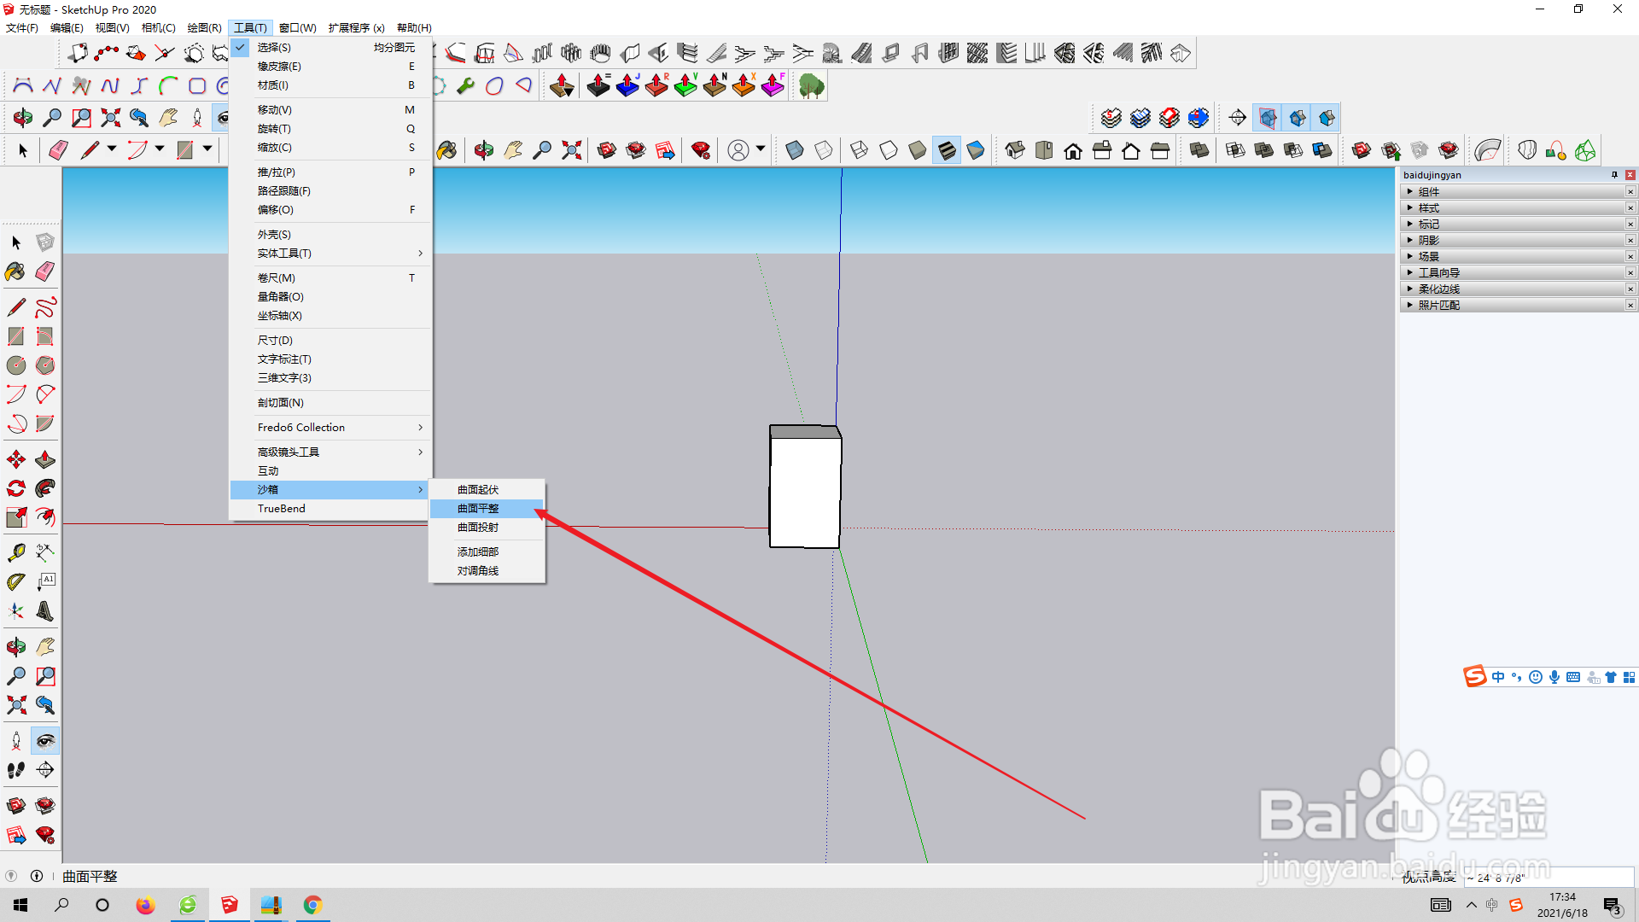Select the 3D Text tool in the left toolbar

(x=45, y=610)
